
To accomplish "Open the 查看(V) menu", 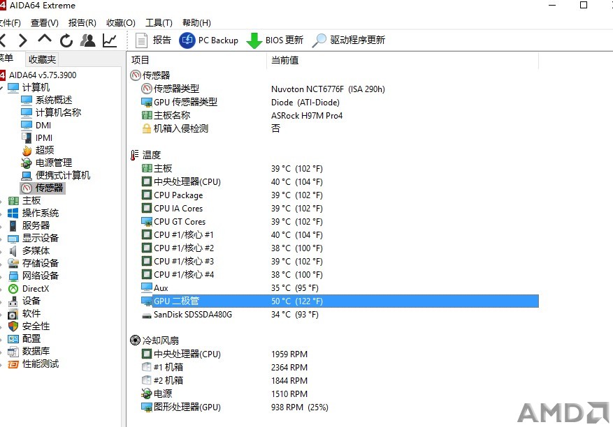I will [x=45, y=22].
